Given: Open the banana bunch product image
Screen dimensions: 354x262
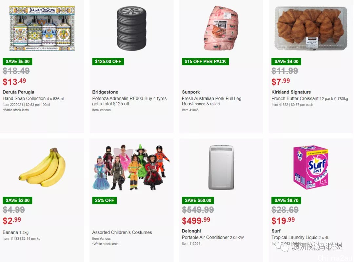Looking at the screenshot, I should click(x=42, y=167).
